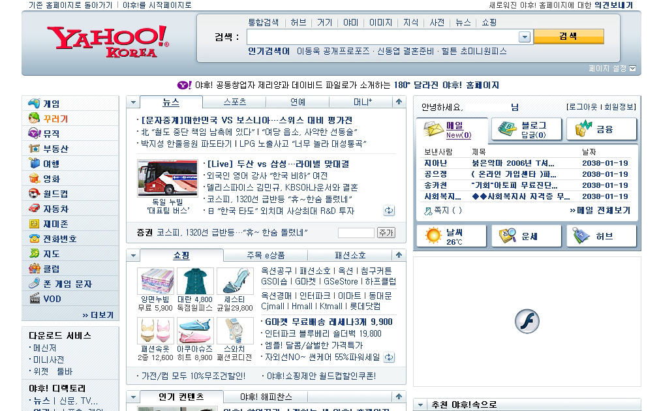659x411 pixels.
Task: Click 더보기 link in sidebar
Action: tap(98, 314)
